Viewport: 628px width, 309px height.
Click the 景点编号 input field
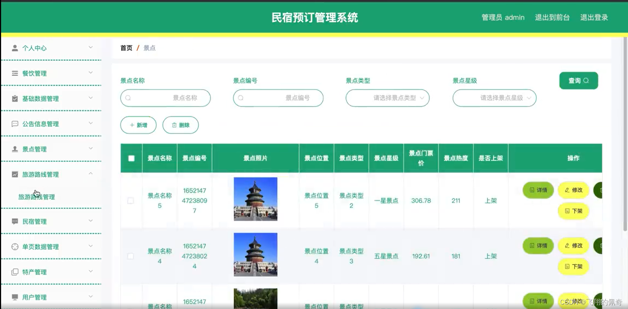tap(278, 98)
